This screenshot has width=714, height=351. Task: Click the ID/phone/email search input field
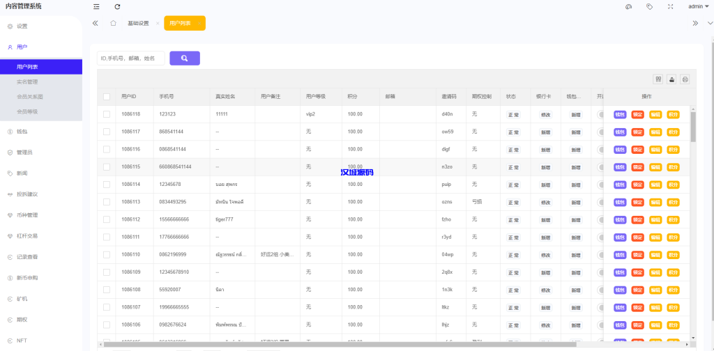pos(131,58)
